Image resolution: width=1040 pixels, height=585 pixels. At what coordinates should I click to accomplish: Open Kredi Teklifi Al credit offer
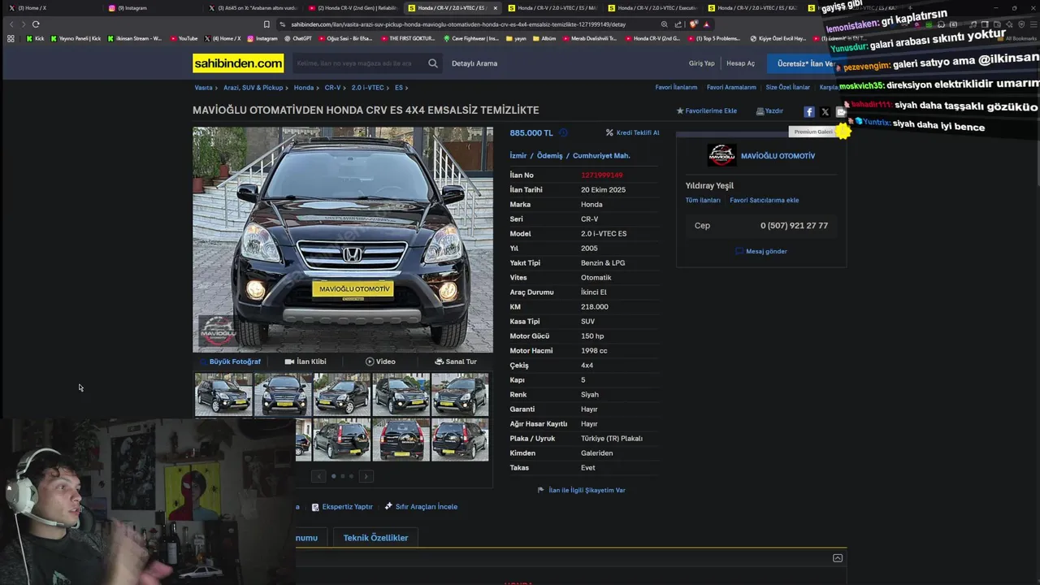click(633, 132)
